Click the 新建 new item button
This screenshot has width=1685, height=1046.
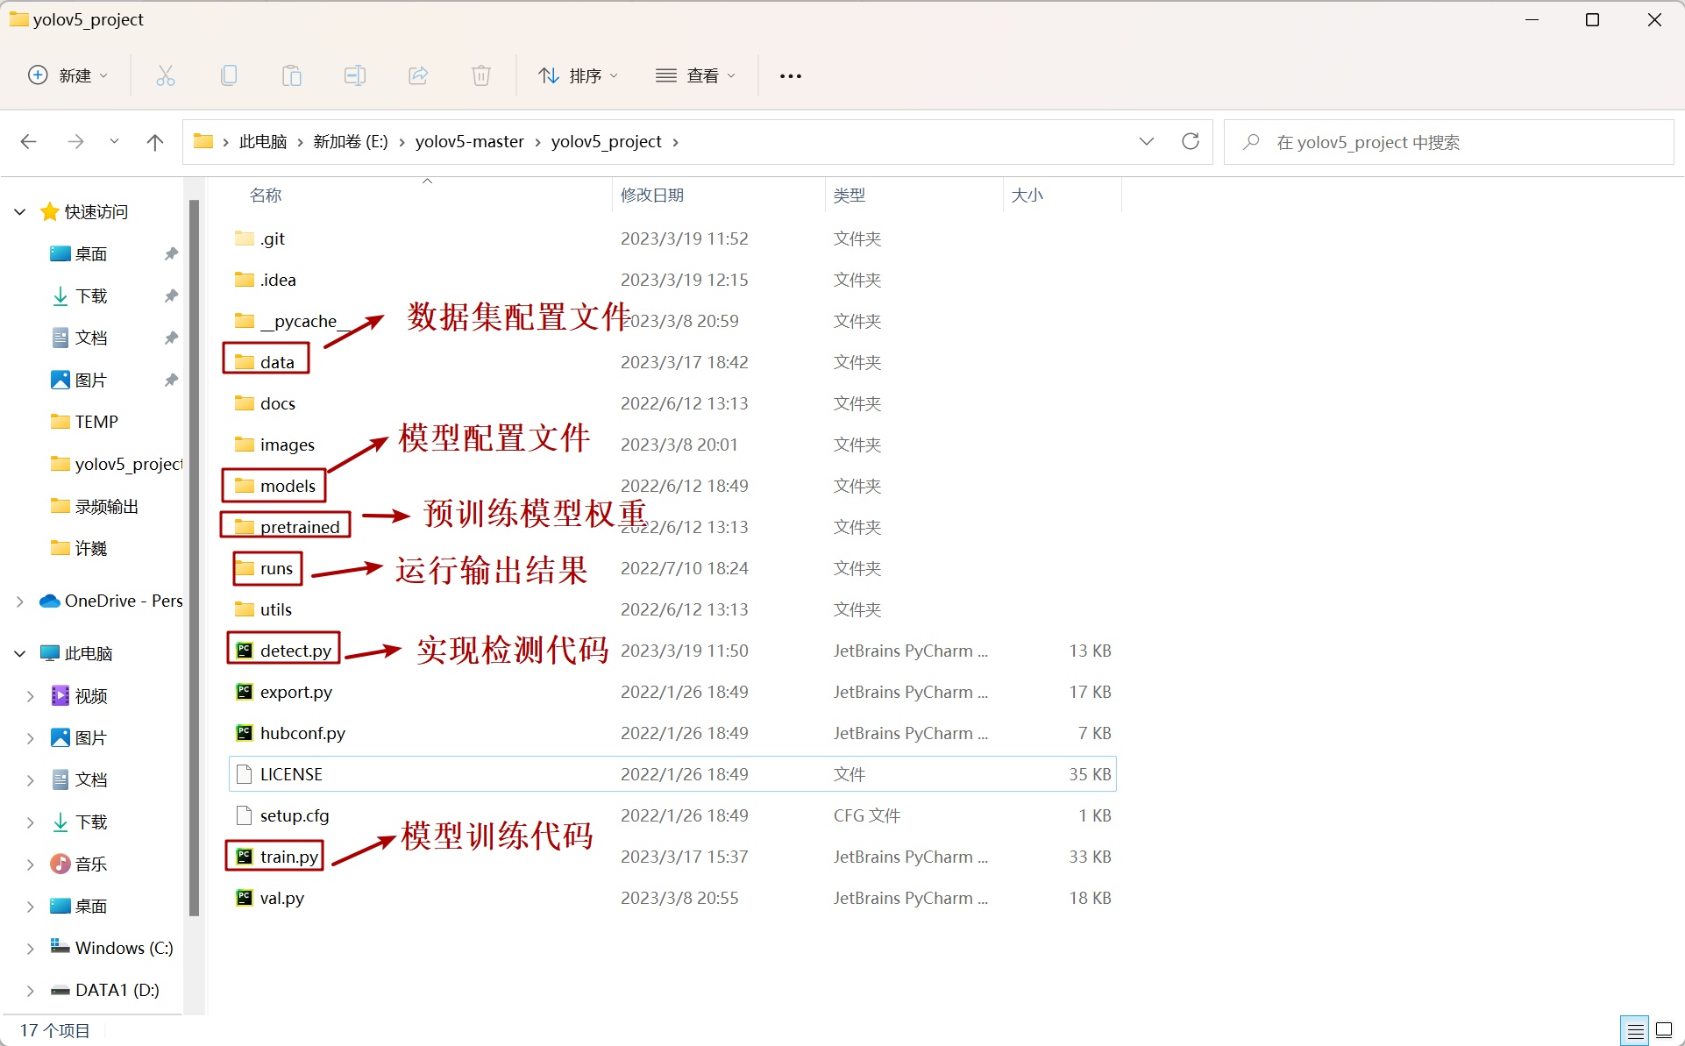click(x=68, y=75)
